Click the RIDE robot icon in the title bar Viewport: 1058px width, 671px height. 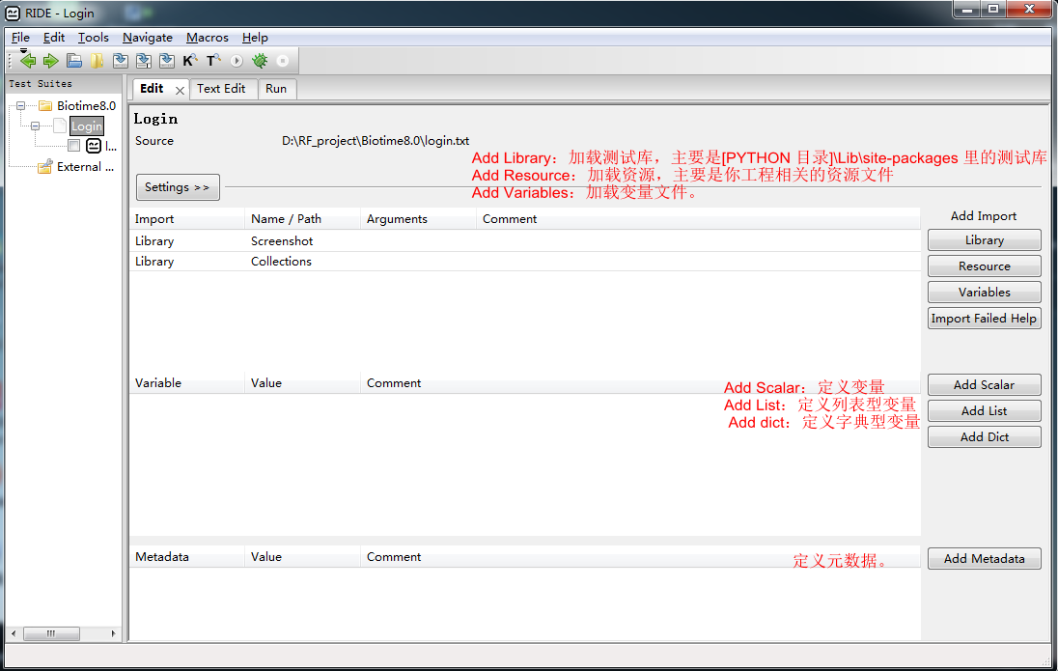pyautogui.click(x=13, y=13)
